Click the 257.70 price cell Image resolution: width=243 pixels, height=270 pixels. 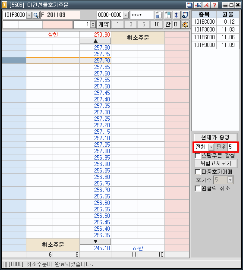click(x=95, y=60)
